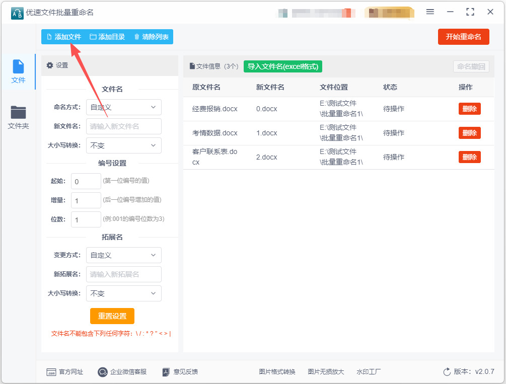Open the extension 变更方式 dropdown
The width and height of the screenshot is (506, 384).
point(123,255)
